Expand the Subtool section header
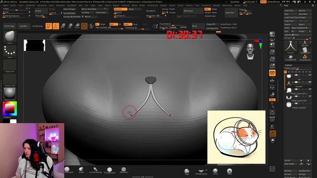Screen dimensions: 317x178 [288, 65]
